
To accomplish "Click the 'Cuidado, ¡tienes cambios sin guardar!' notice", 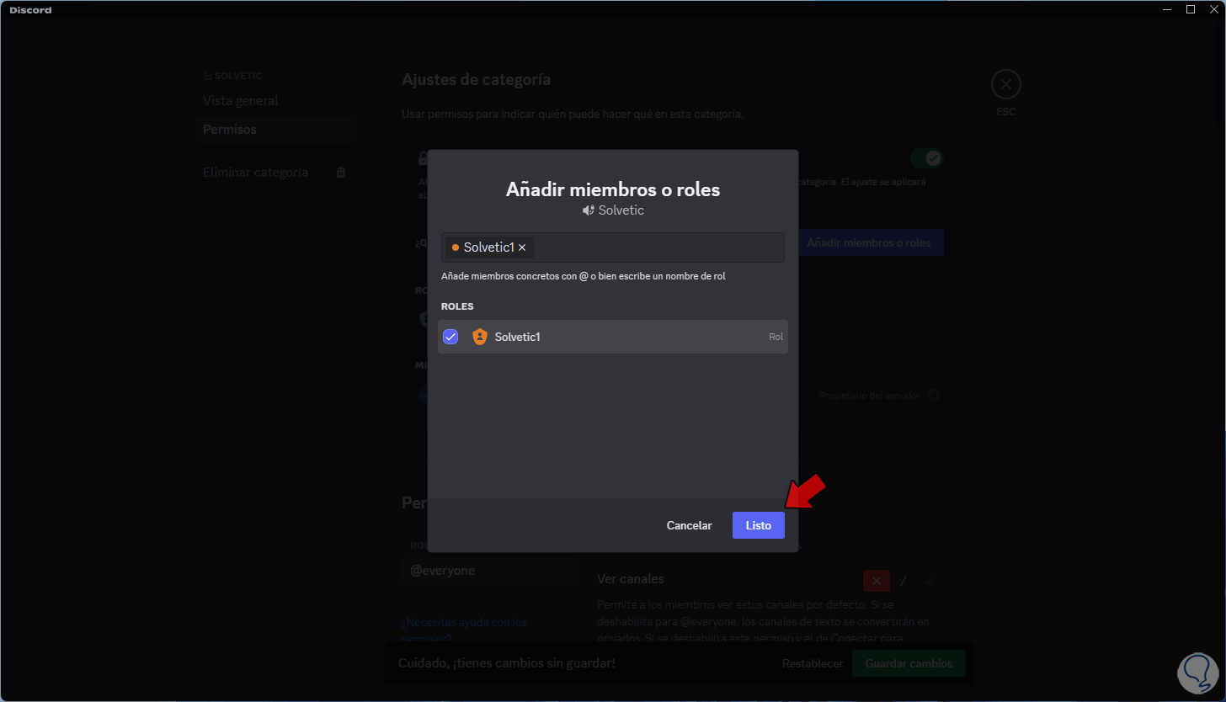I will (x=507, y=663).
